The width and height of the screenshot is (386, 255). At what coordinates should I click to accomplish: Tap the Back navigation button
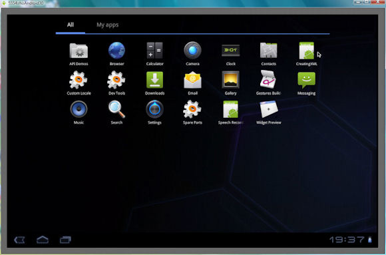click(x=19, y=240)
